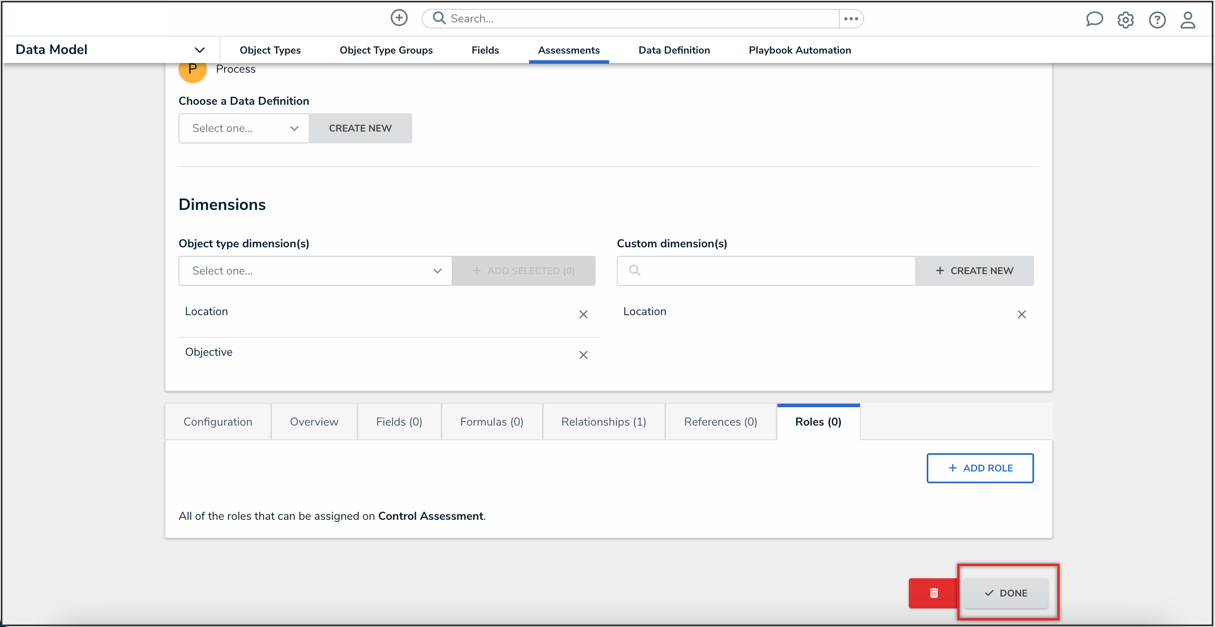Open the help question mark icon
Image resolution: width=1215 pixels, height=627 pixels.
(x=1156, y=20)
